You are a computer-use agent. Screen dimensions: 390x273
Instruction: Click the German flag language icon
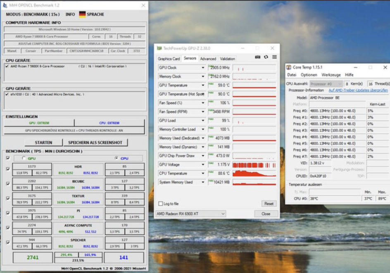tap(82, 14)
